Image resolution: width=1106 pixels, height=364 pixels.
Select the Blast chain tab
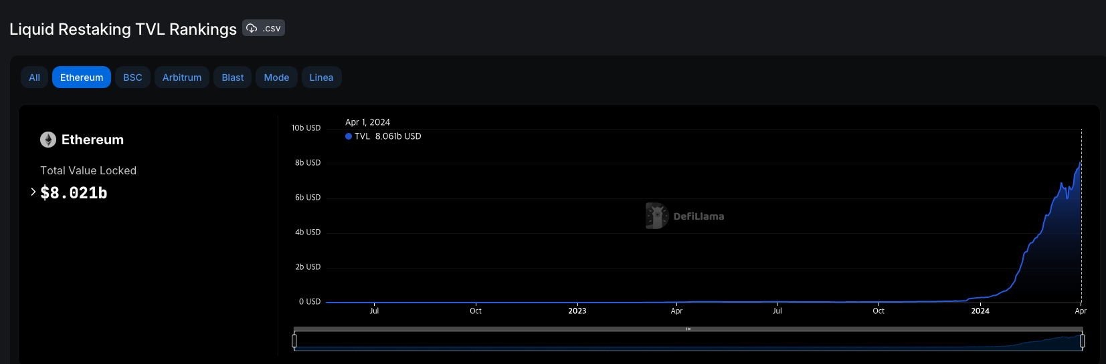click(233, 77)
